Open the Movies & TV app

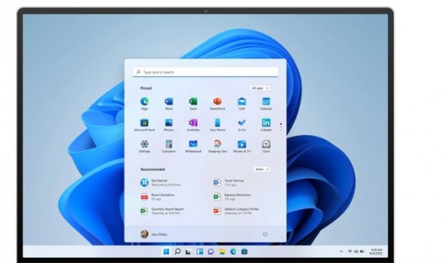click(x=242, y=146)
